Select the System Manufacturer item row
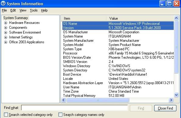 (118, 41)
